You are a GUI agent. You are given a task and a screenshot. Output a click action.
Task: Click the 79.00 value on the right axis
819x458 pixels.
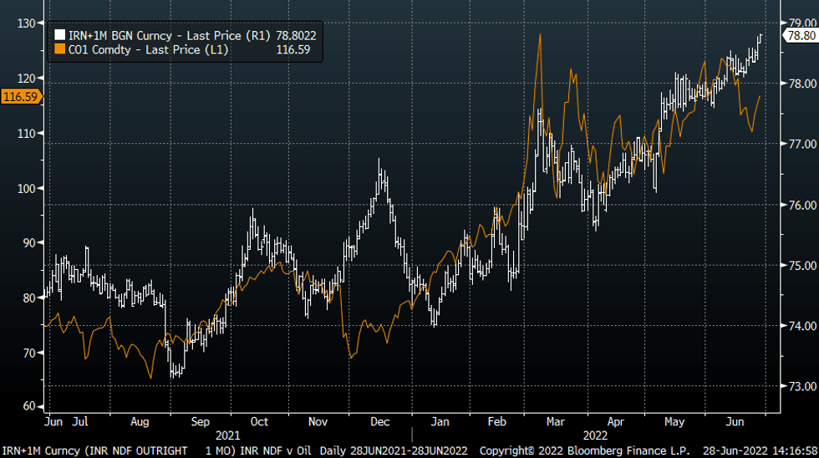click(x=798, y=23)
